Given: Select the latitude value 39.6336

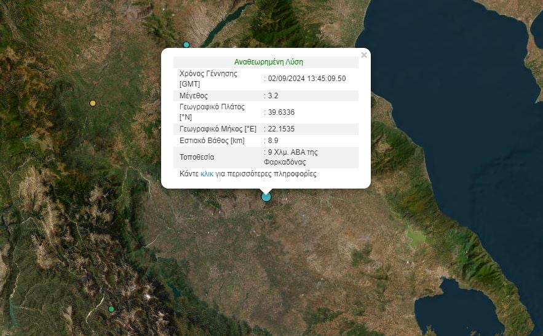Looking at the screenshot, I should (280, 112).
